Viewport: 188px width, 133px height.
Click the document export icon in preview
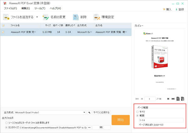[182, 99]
